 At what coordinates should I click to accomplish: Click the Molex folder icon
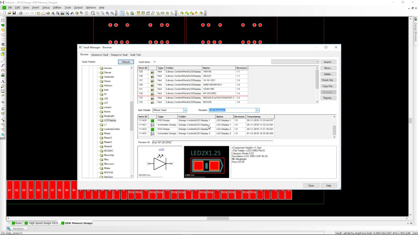point(101,168)
